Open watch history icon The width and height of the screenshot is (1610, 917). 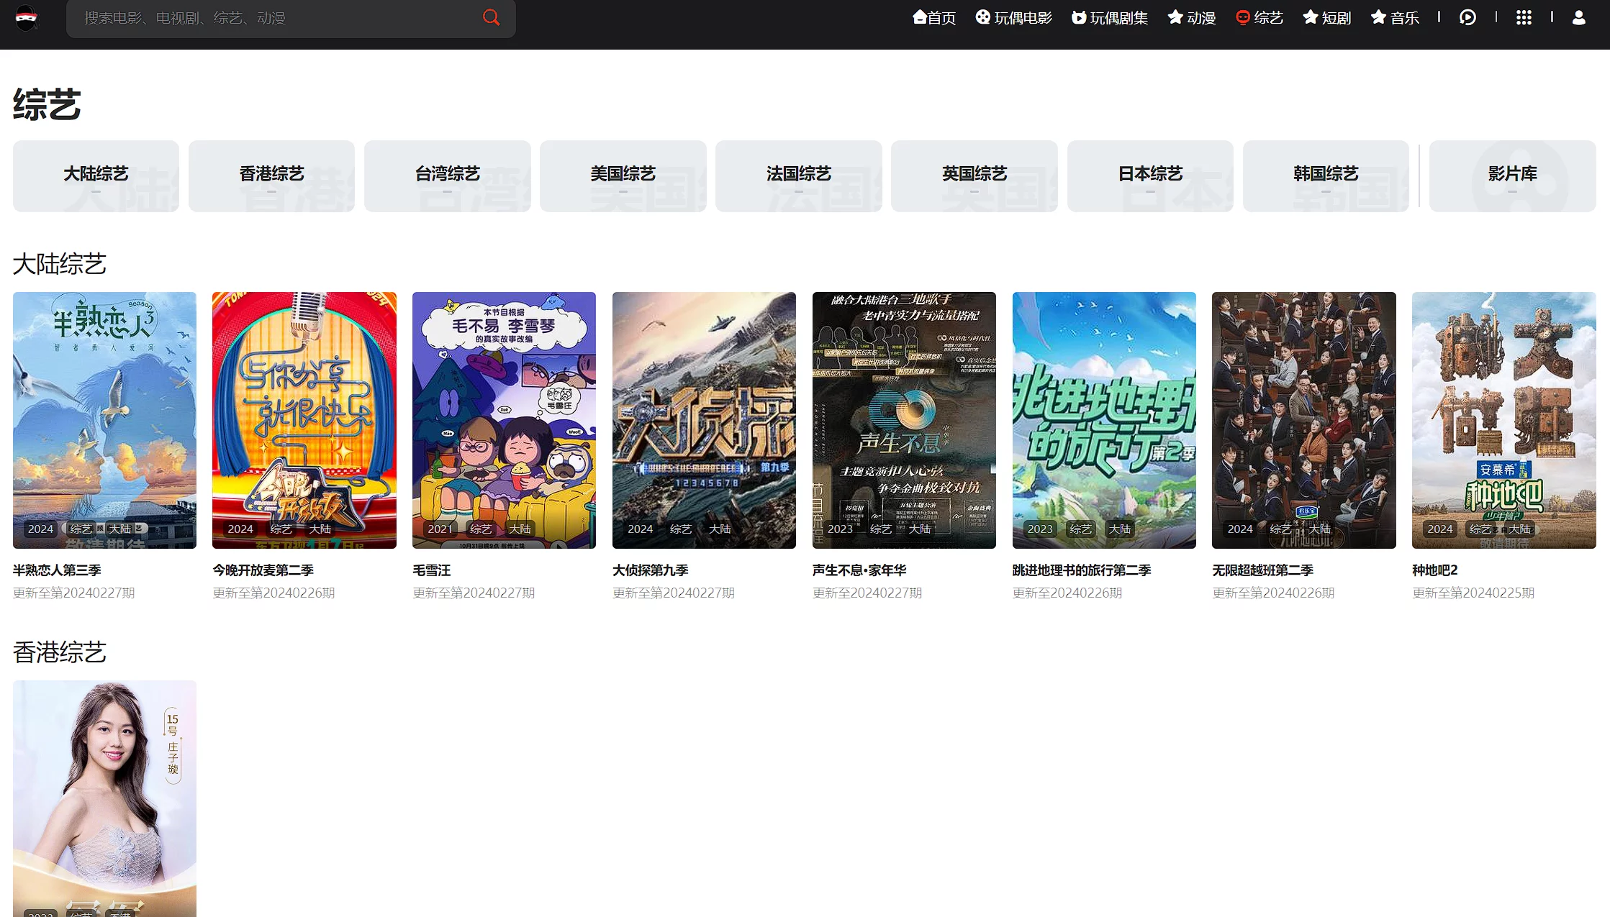click(x=1467, y=17)
